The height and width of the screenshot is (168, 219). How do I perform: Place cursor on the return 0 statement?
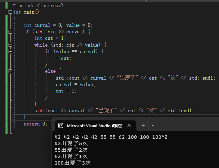point(35,124)
